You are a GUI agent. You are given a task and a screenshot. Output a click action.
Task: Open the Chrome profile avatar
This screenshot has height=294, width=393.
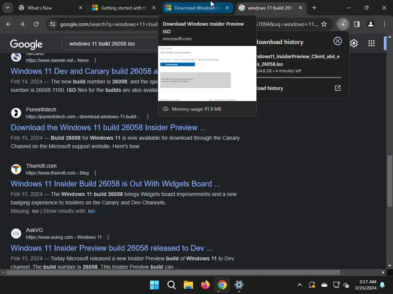coord(371,24)
